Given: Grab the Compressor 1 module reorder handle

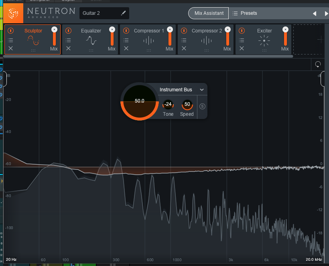Looking at the screenshot, I should coord(149,50).
